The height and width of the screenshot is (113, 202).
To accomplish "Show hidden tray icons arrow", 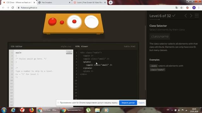I will point(172,110).
